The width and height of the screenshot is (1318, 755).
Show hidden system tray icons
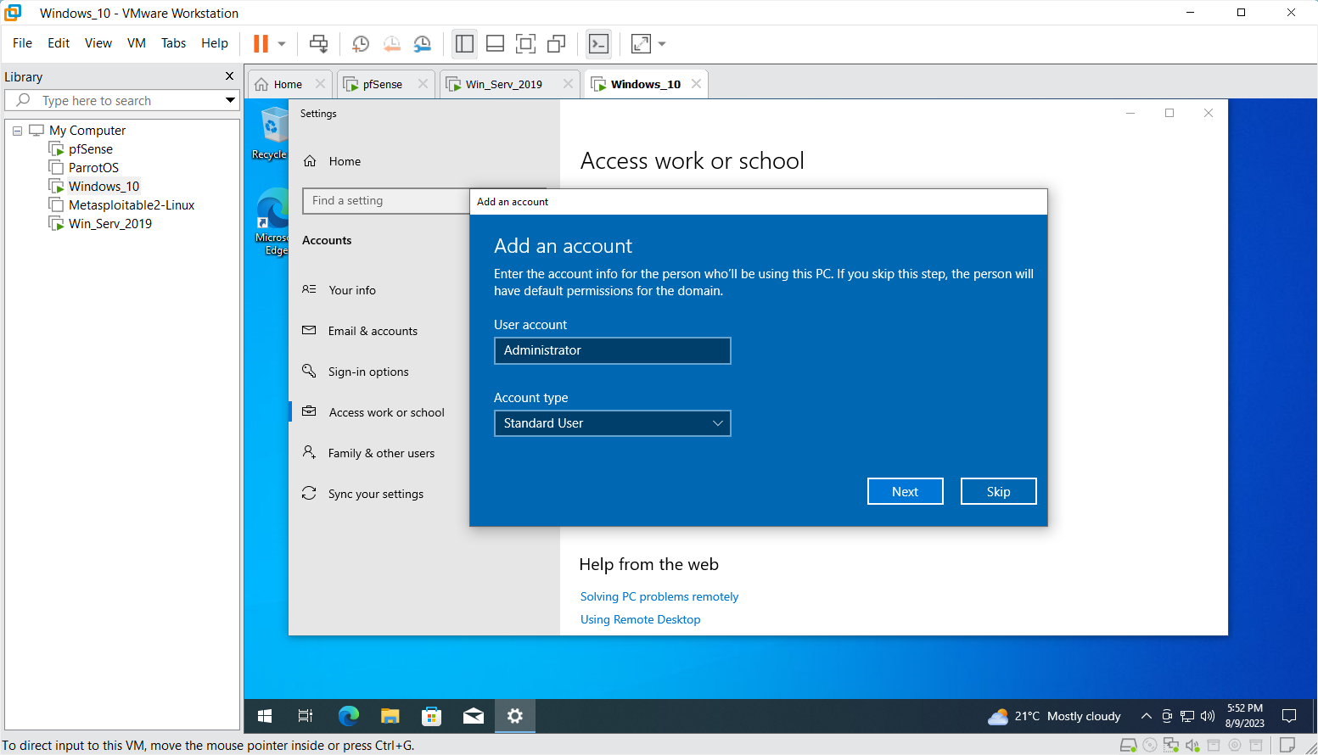(x=1146, y=716)
